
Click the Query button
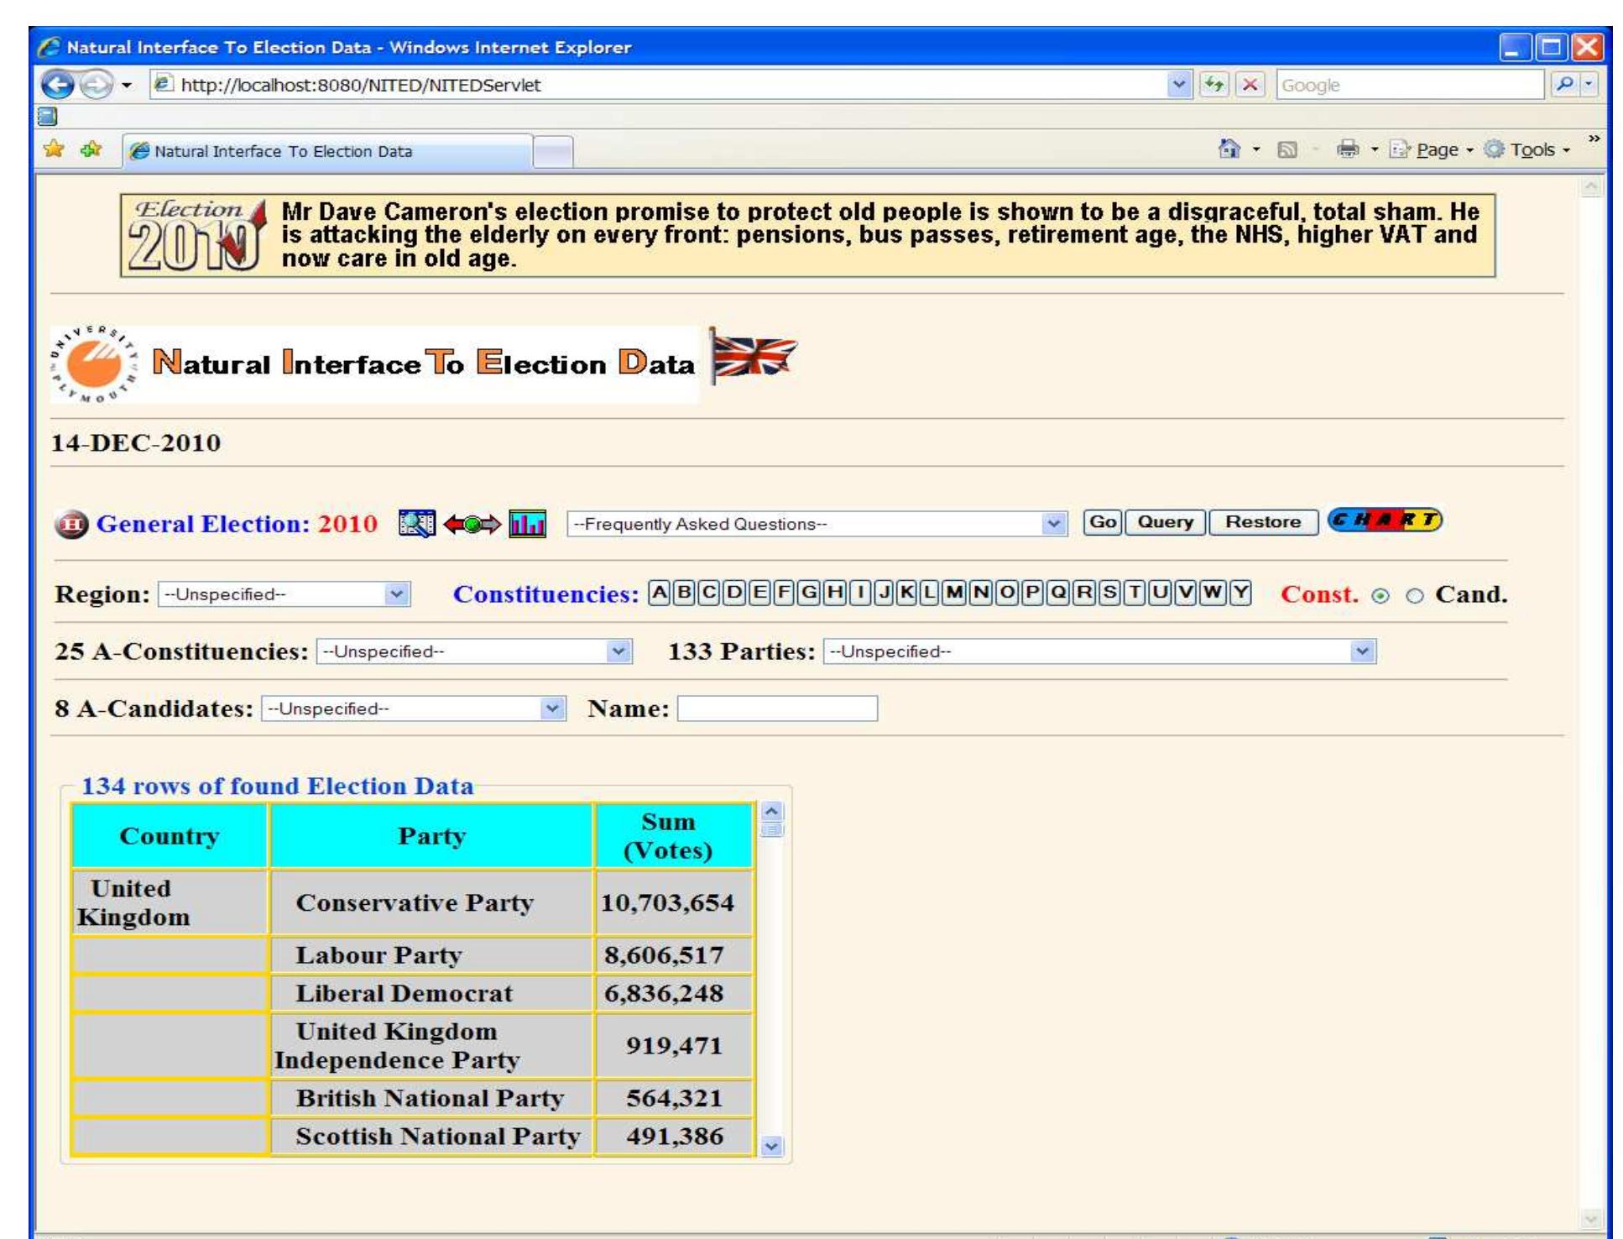pyautogui.click(x=1165, y=521)
